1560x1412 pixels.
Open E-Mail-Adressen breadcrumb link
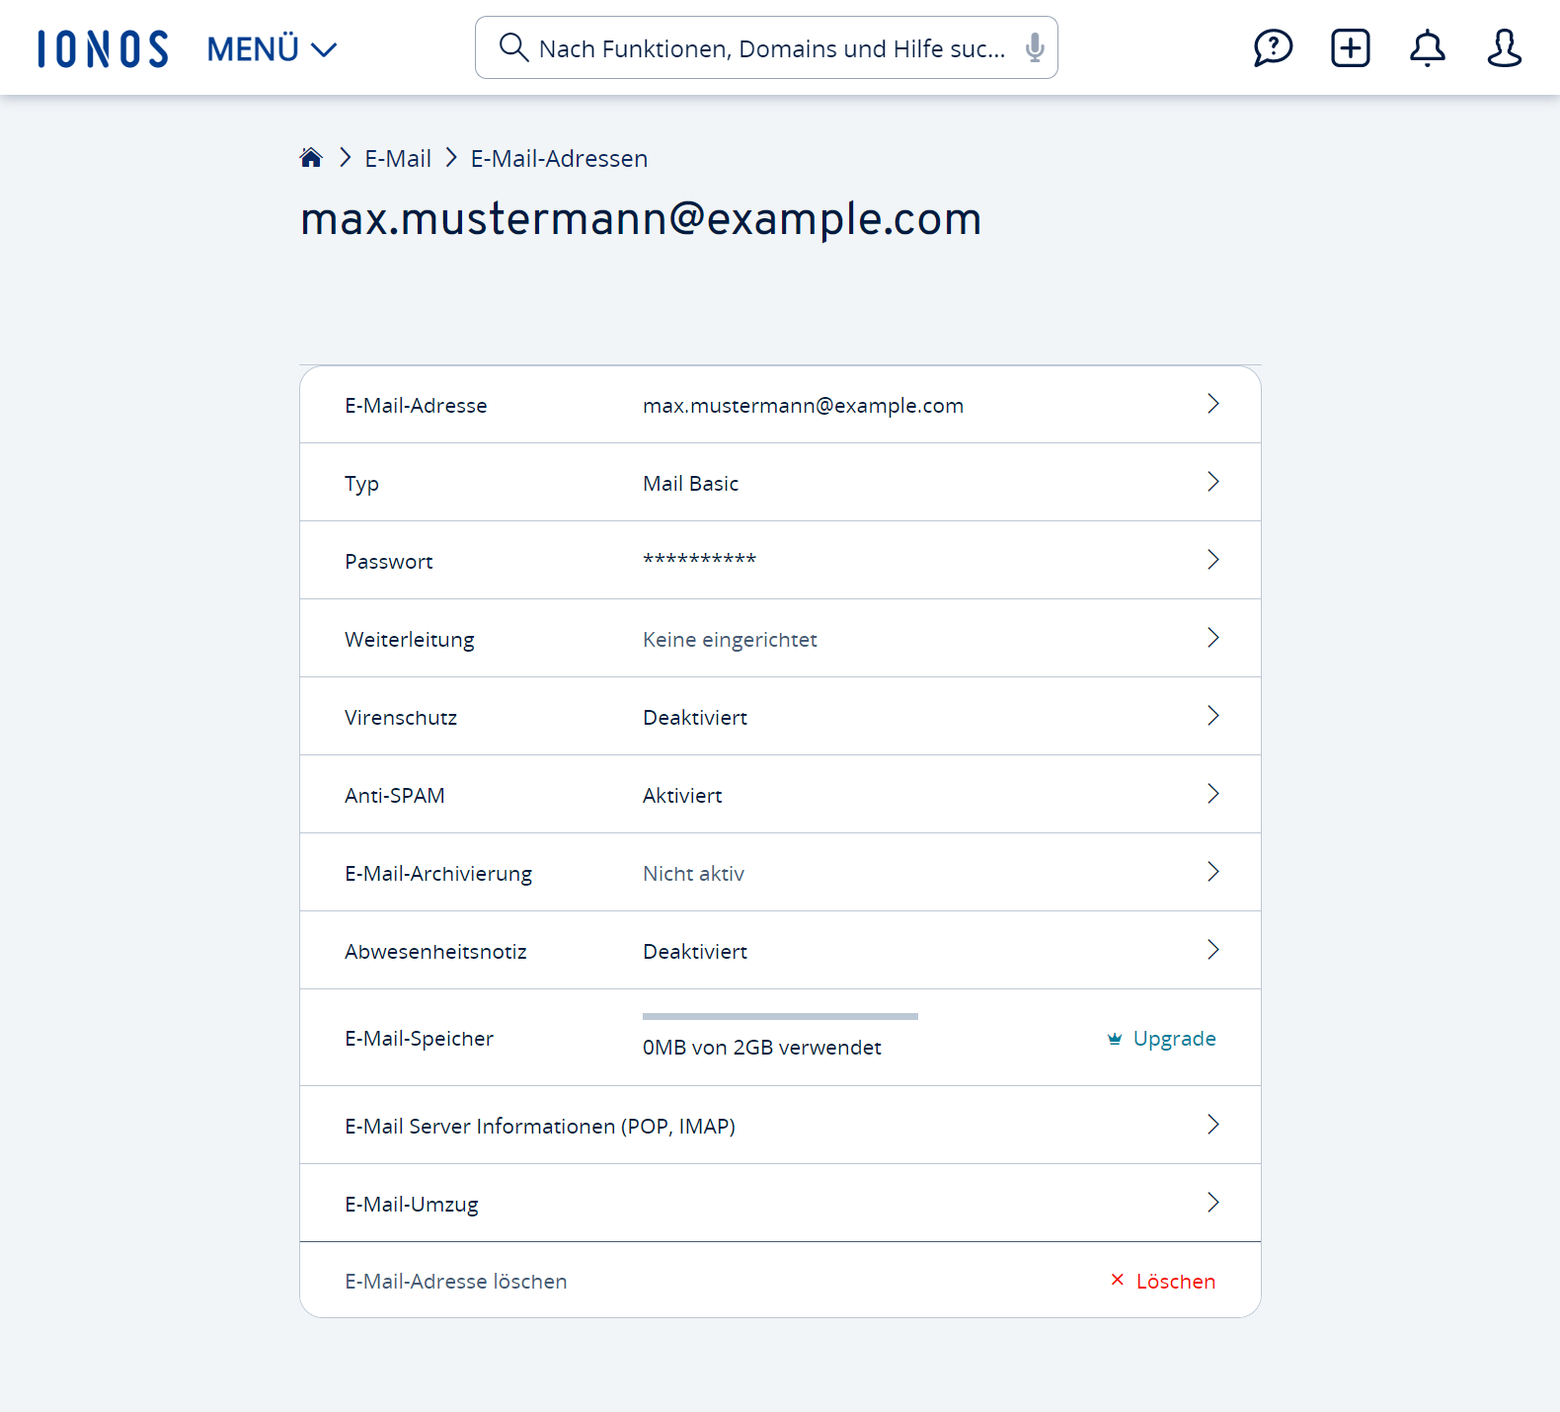click(x=559, y=158)
